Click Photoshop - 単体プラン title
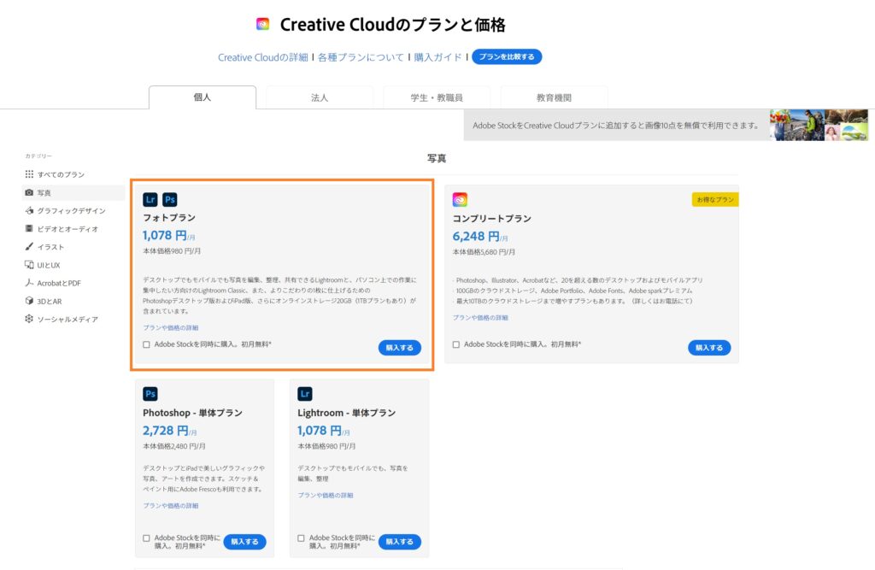The height and width of the screenshot is (570, 875). (x=192, y=413)
